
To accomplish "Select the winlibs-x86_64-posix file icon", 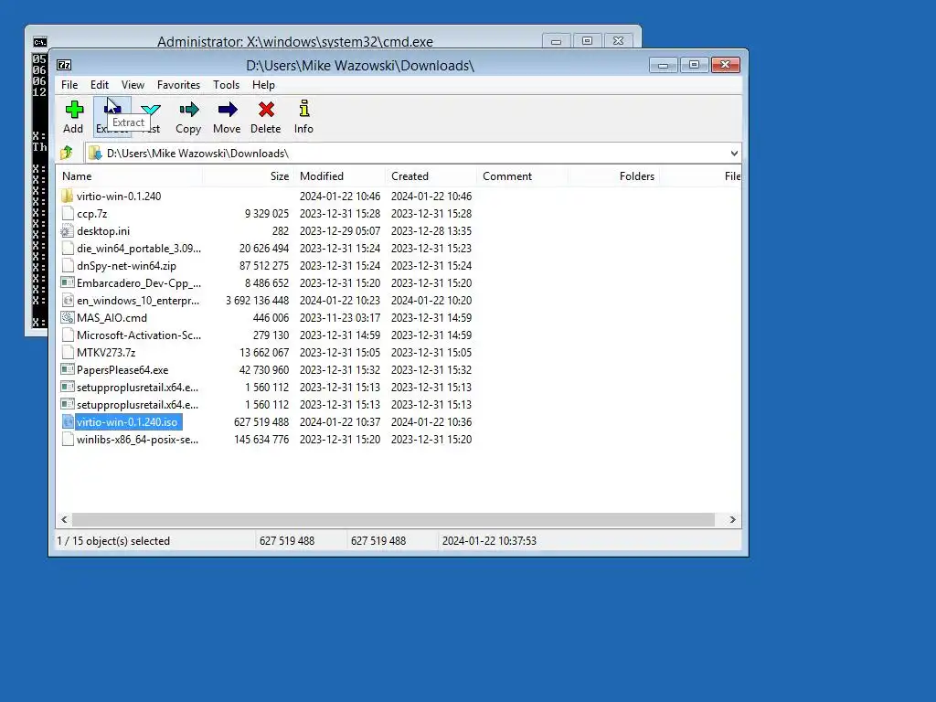I will (x=68, y=440).
